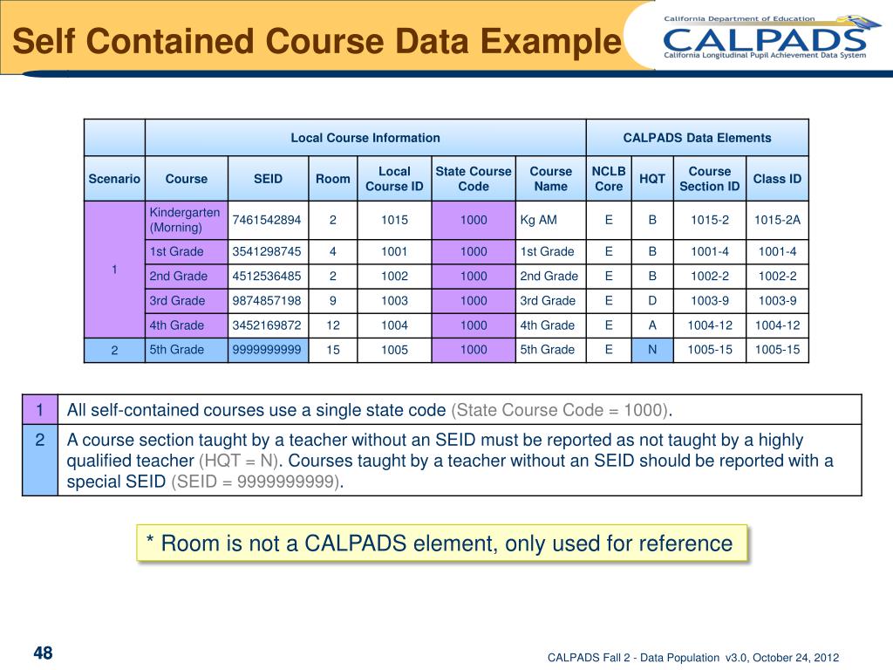893x670 pixels.
Task: Click the purple legend box numbered 1
Action: 40,410
